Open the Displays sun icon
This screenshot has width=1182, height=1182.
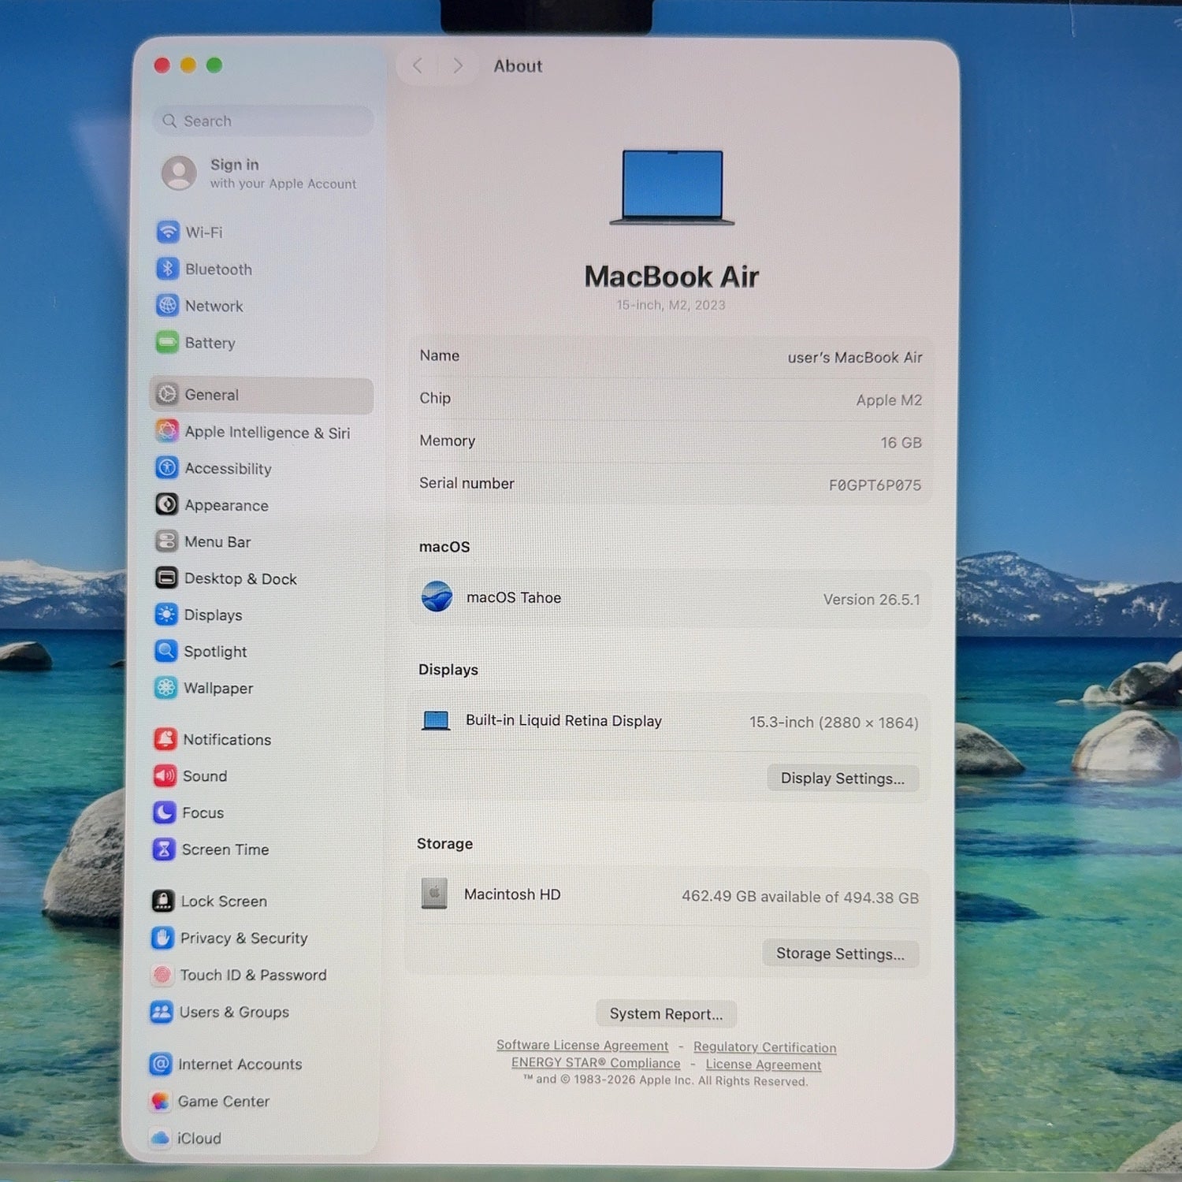coord(166,615)
